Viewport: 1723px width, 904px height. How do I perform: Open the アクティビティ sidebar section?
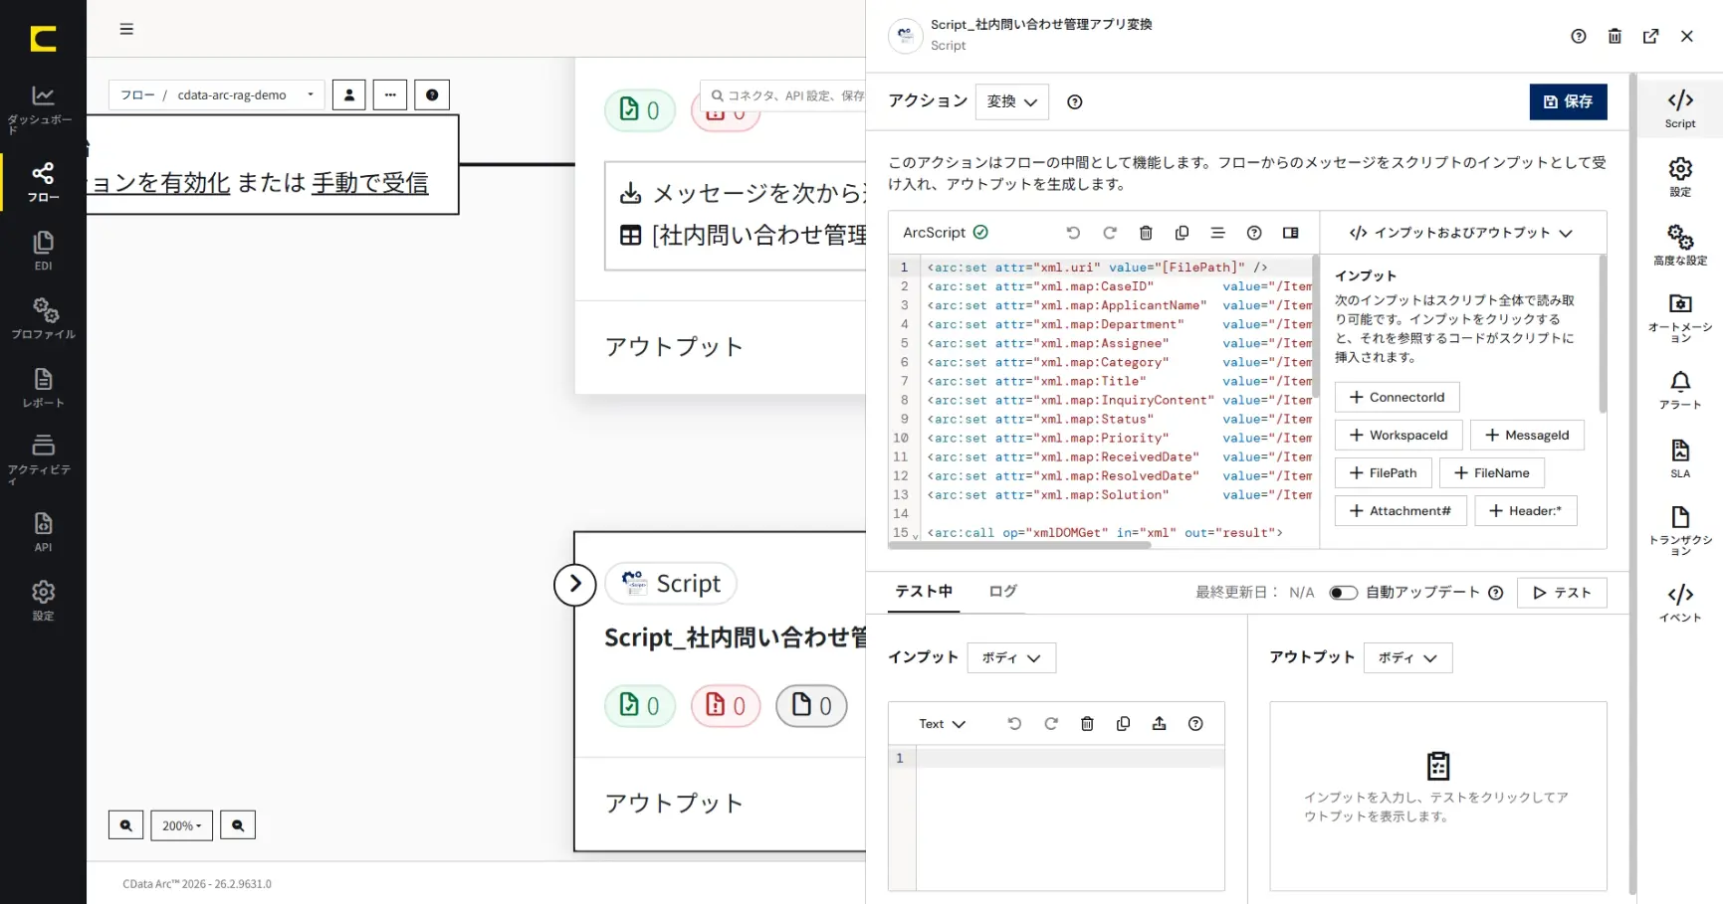(x=43, y=457)
